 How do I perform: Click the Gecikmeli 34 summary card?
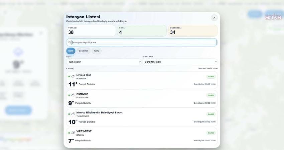193,31
